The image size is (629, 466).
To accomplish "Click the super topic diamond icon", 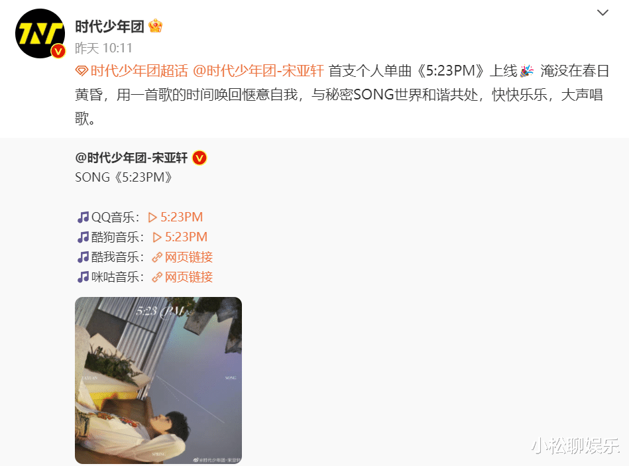I will (x=82, y=72).
